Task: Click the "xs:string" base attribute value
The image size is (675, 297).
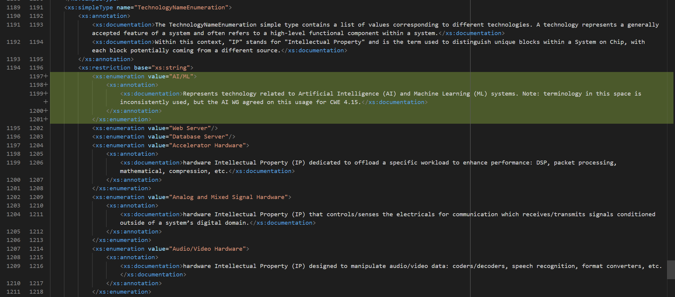Action: tap(171, 67)
